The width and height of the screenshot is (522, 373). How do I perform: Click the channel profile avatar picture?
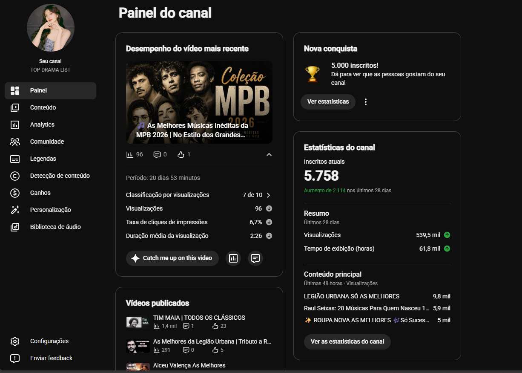[x=51, y=28]
